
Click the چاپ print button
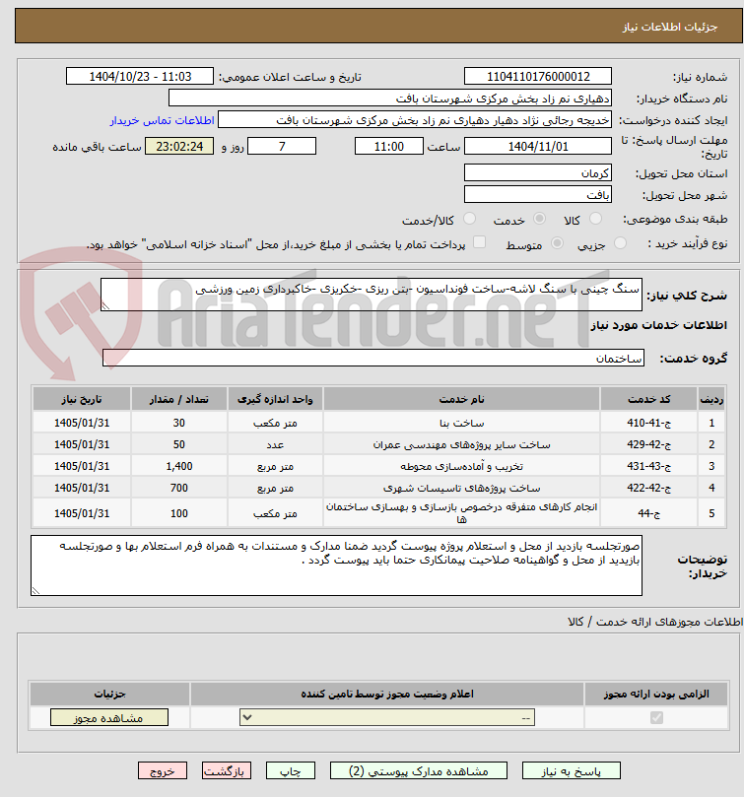[x=291, y=771]
